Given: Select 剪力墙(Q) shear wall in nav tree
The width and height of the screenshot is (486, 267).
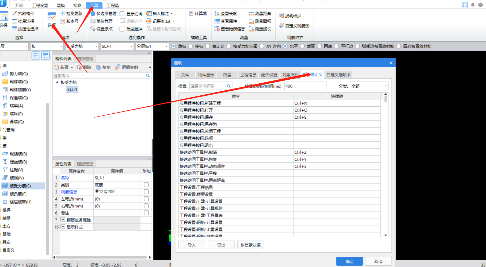Looking at the screenshot, I should click(15, 74).
